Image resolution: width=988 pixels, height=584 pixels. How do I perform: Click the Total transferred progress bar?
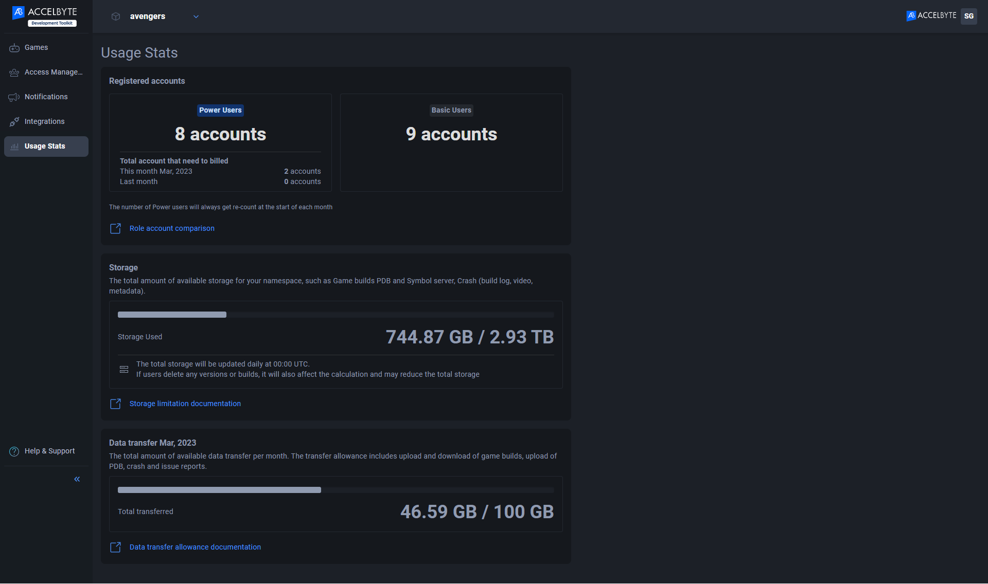[x=336, y=490]
